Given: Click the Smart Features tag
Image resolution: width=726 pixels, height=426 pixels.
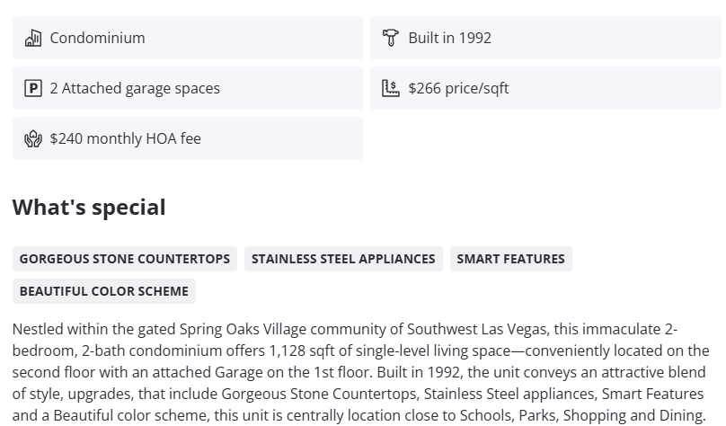Looking at the screenshot, I should (510, 259).
